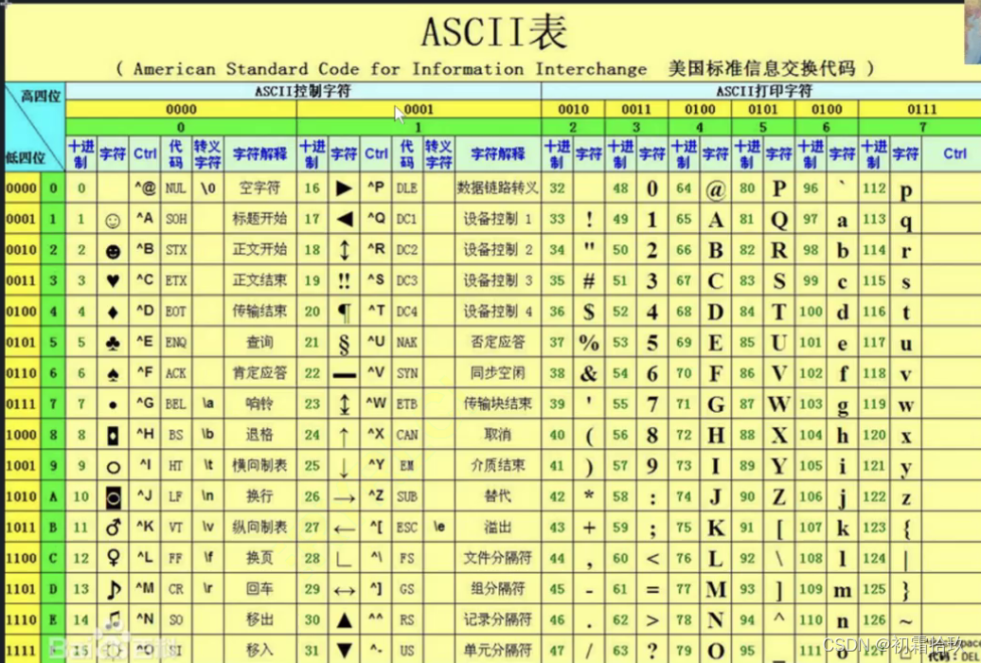Click the "\0" escape character cell
This screenshot has width=981, height=663.
[x=207, y=188]
